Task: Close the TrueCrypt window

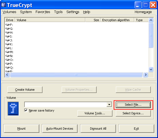Action: click(x=153, y=5)
